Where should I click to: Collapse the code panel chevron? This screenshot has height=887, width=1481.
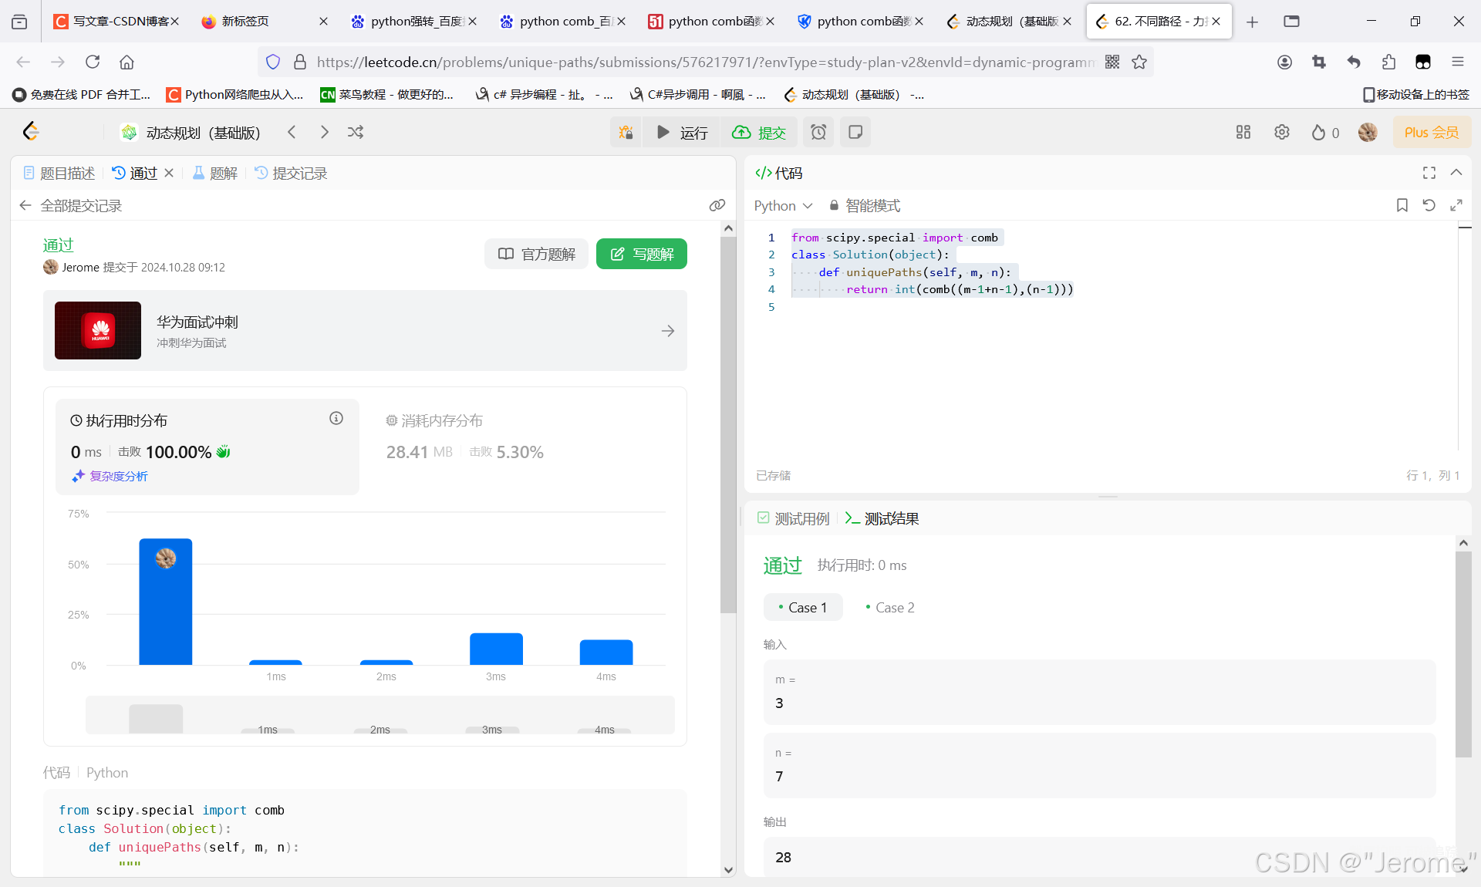click(x=1456, y=173)
